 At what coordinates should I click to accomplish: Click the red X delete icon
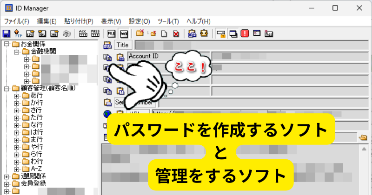176,33
